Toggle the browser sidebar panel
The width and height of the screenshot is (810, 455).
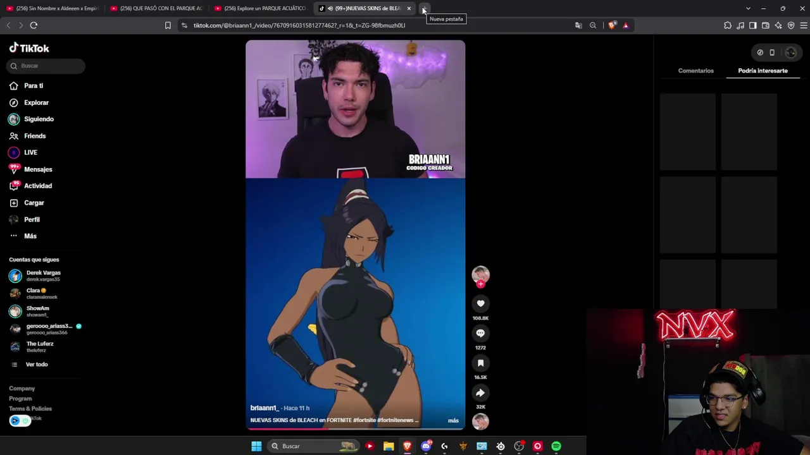pos(753,25)
